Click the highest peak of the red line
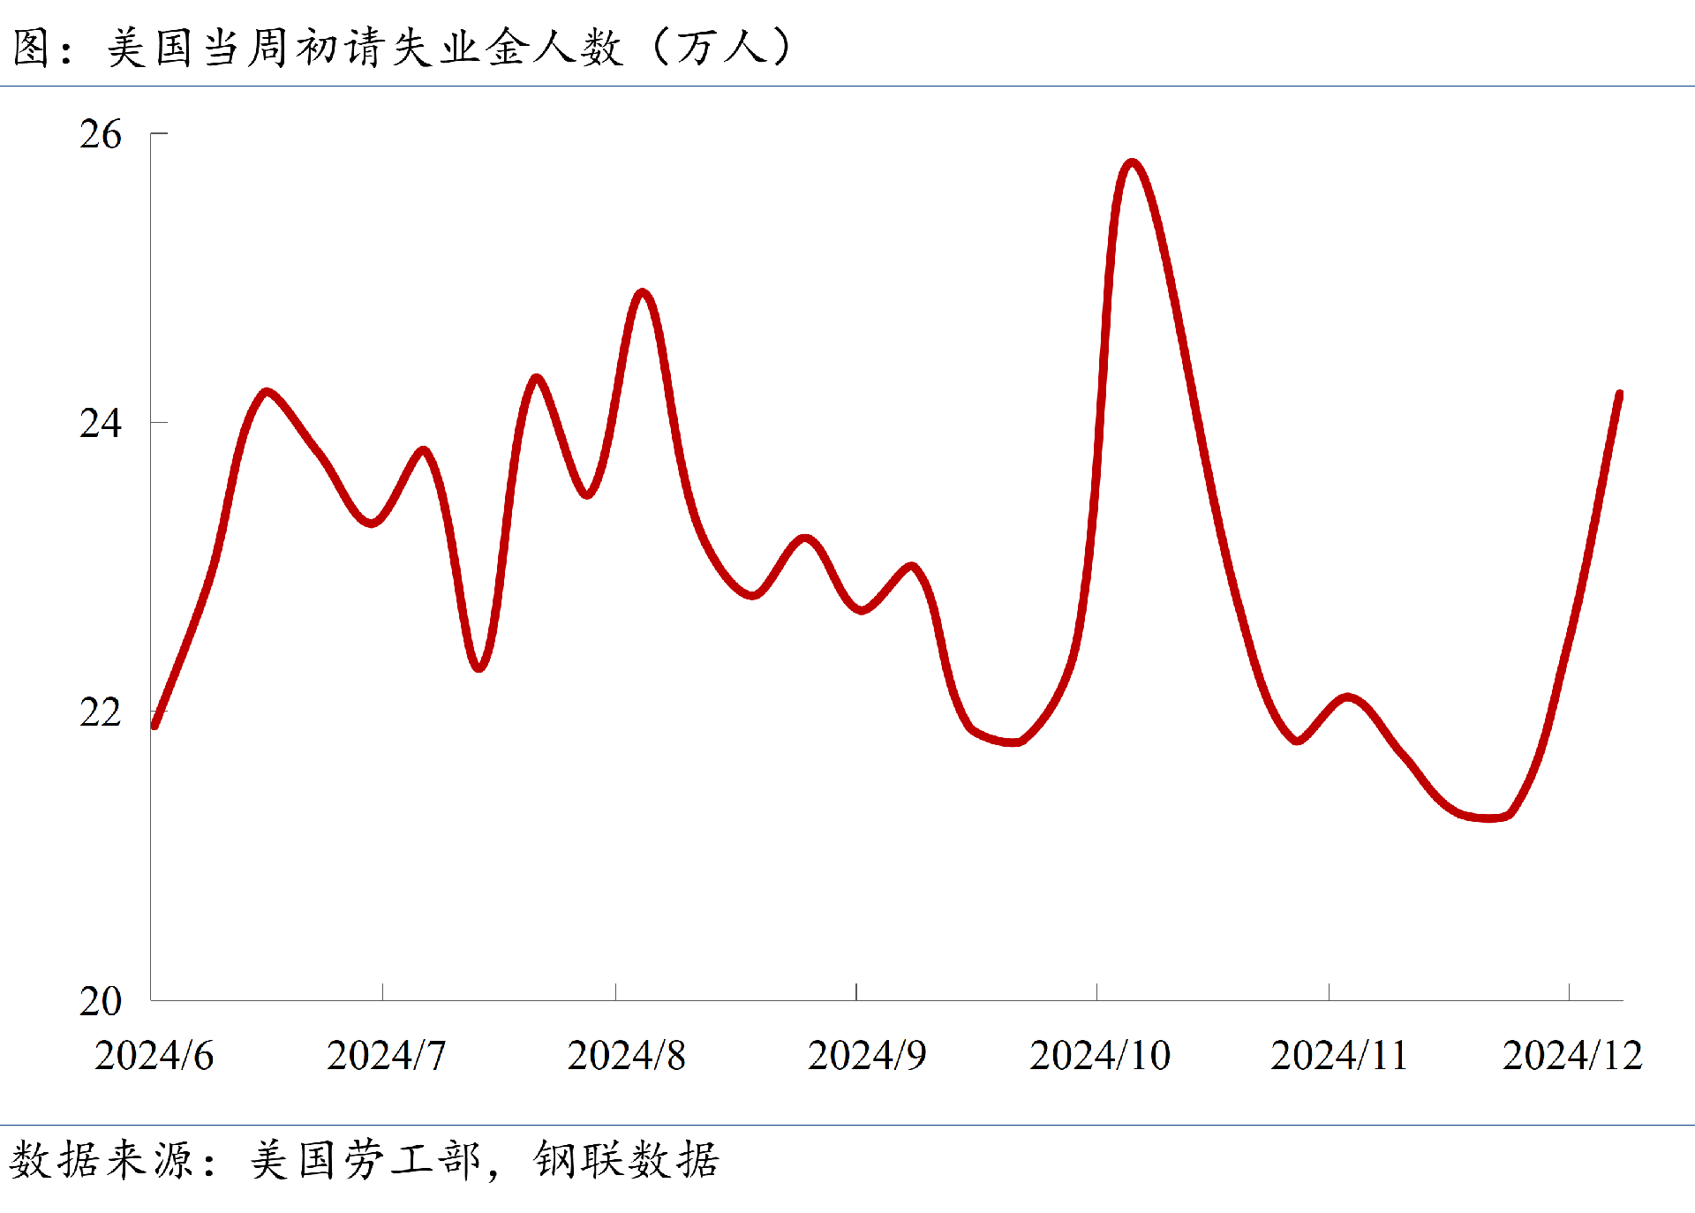1695x1213 pixels. 1132,163
